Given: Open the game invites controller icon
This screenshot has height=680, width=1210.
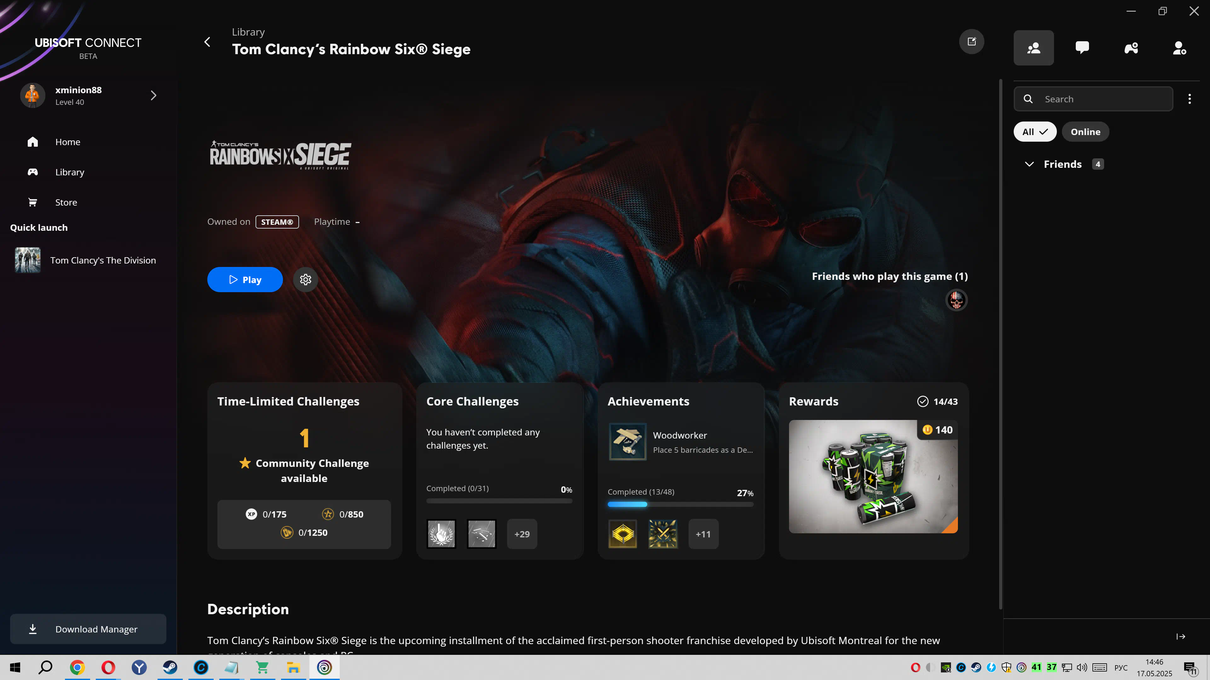Looking at the screenshot, I should (1131, 48).
